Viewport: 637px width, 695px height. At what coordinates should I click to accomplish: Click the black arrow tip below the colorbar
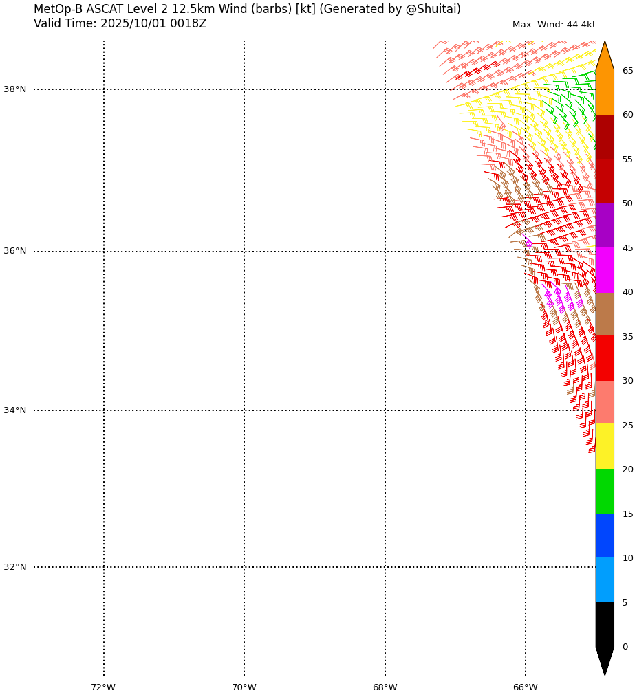[x=605, y=660]
